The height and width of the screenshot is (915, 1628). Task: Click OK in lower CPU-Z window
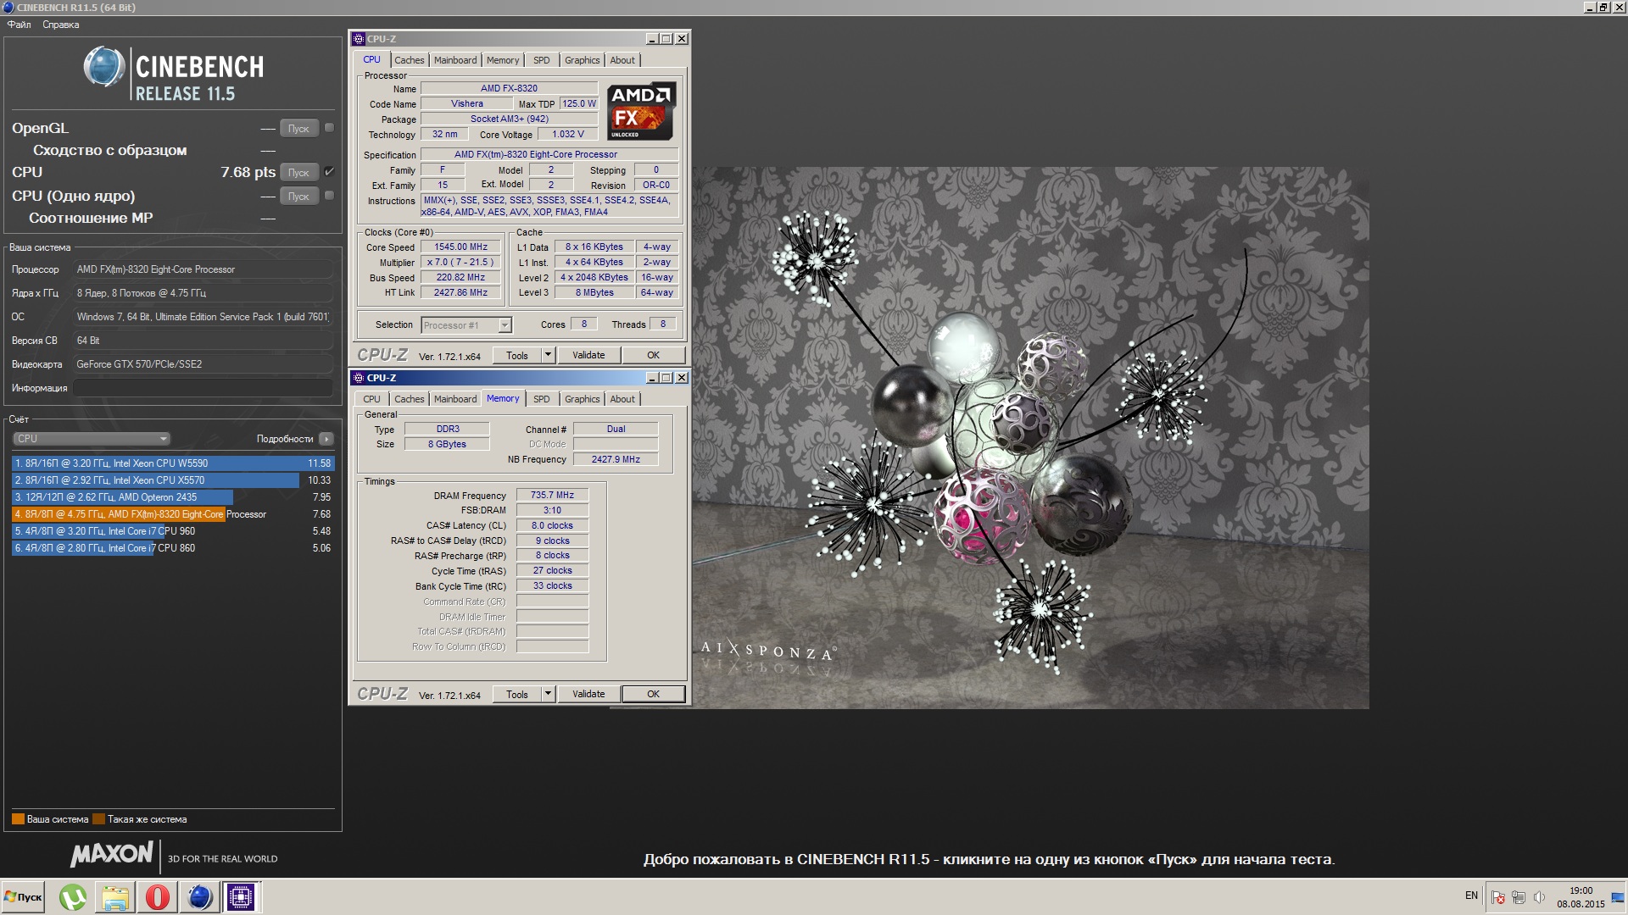pyautogui.click(x=653, y=694)
